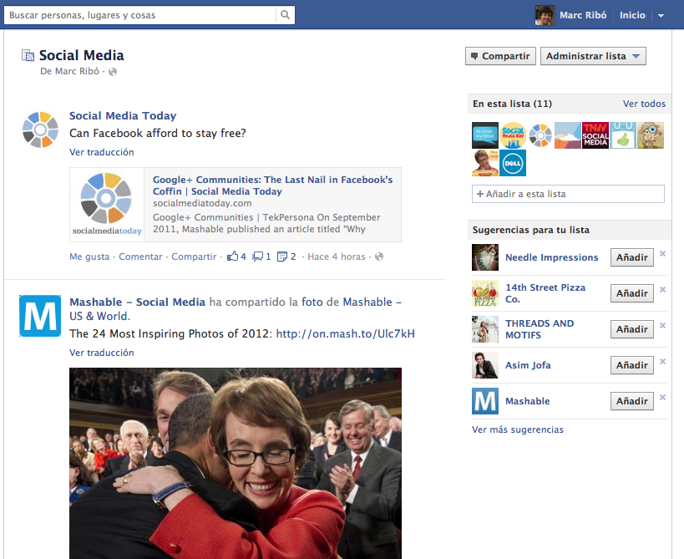Open Social Media Day member thumbnail
This screenshot has height=559, width=684.
pos(513,135)
